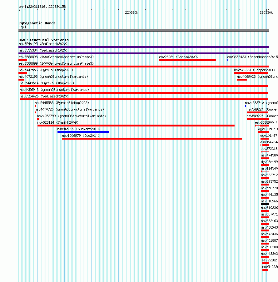Click the thin red line under esv272318
Viewport: 278px width, 282px height.
265,152
